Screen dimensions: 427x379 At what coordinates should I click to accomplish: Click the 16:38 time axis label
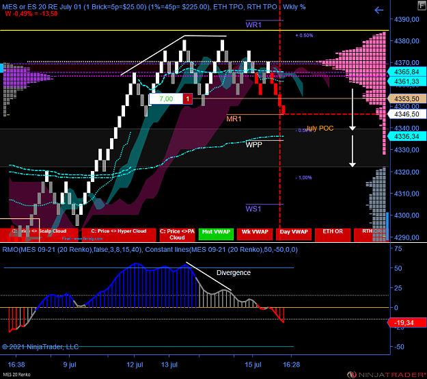pos(16,365)
